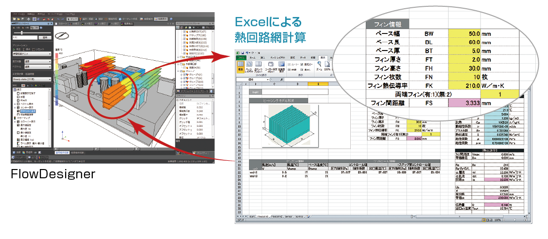Toggle the グループ2(4) checkbox in the object explorer
Viewport: 548px width, 239px height.
tap(184, 78)
